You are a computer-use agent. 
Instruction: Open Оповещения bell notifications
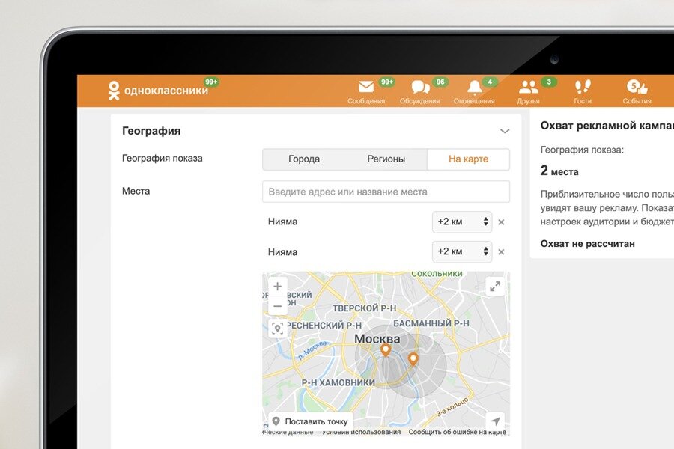[475, 88]
